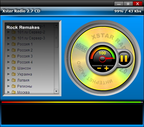Select the Украина label
144x127 pixels.
pos(25,74)
